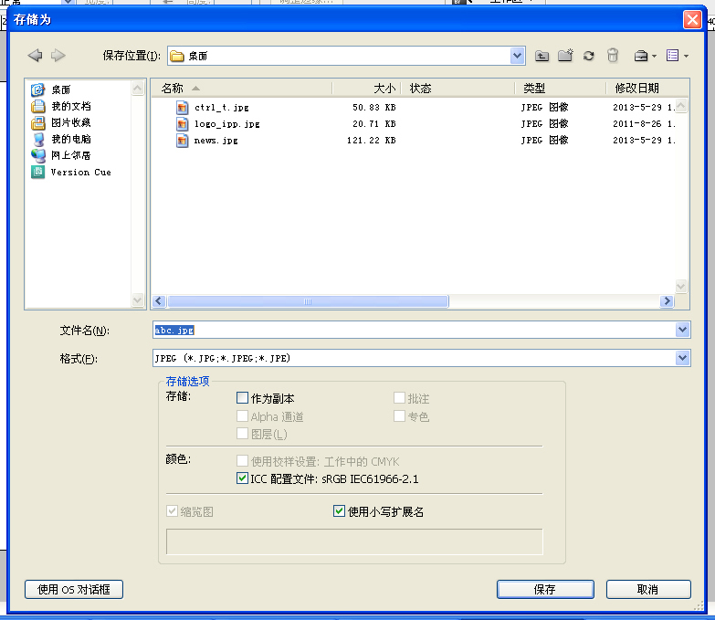Uncheck ICC 配置文件 sRGB checkbox

click(242, 478)
